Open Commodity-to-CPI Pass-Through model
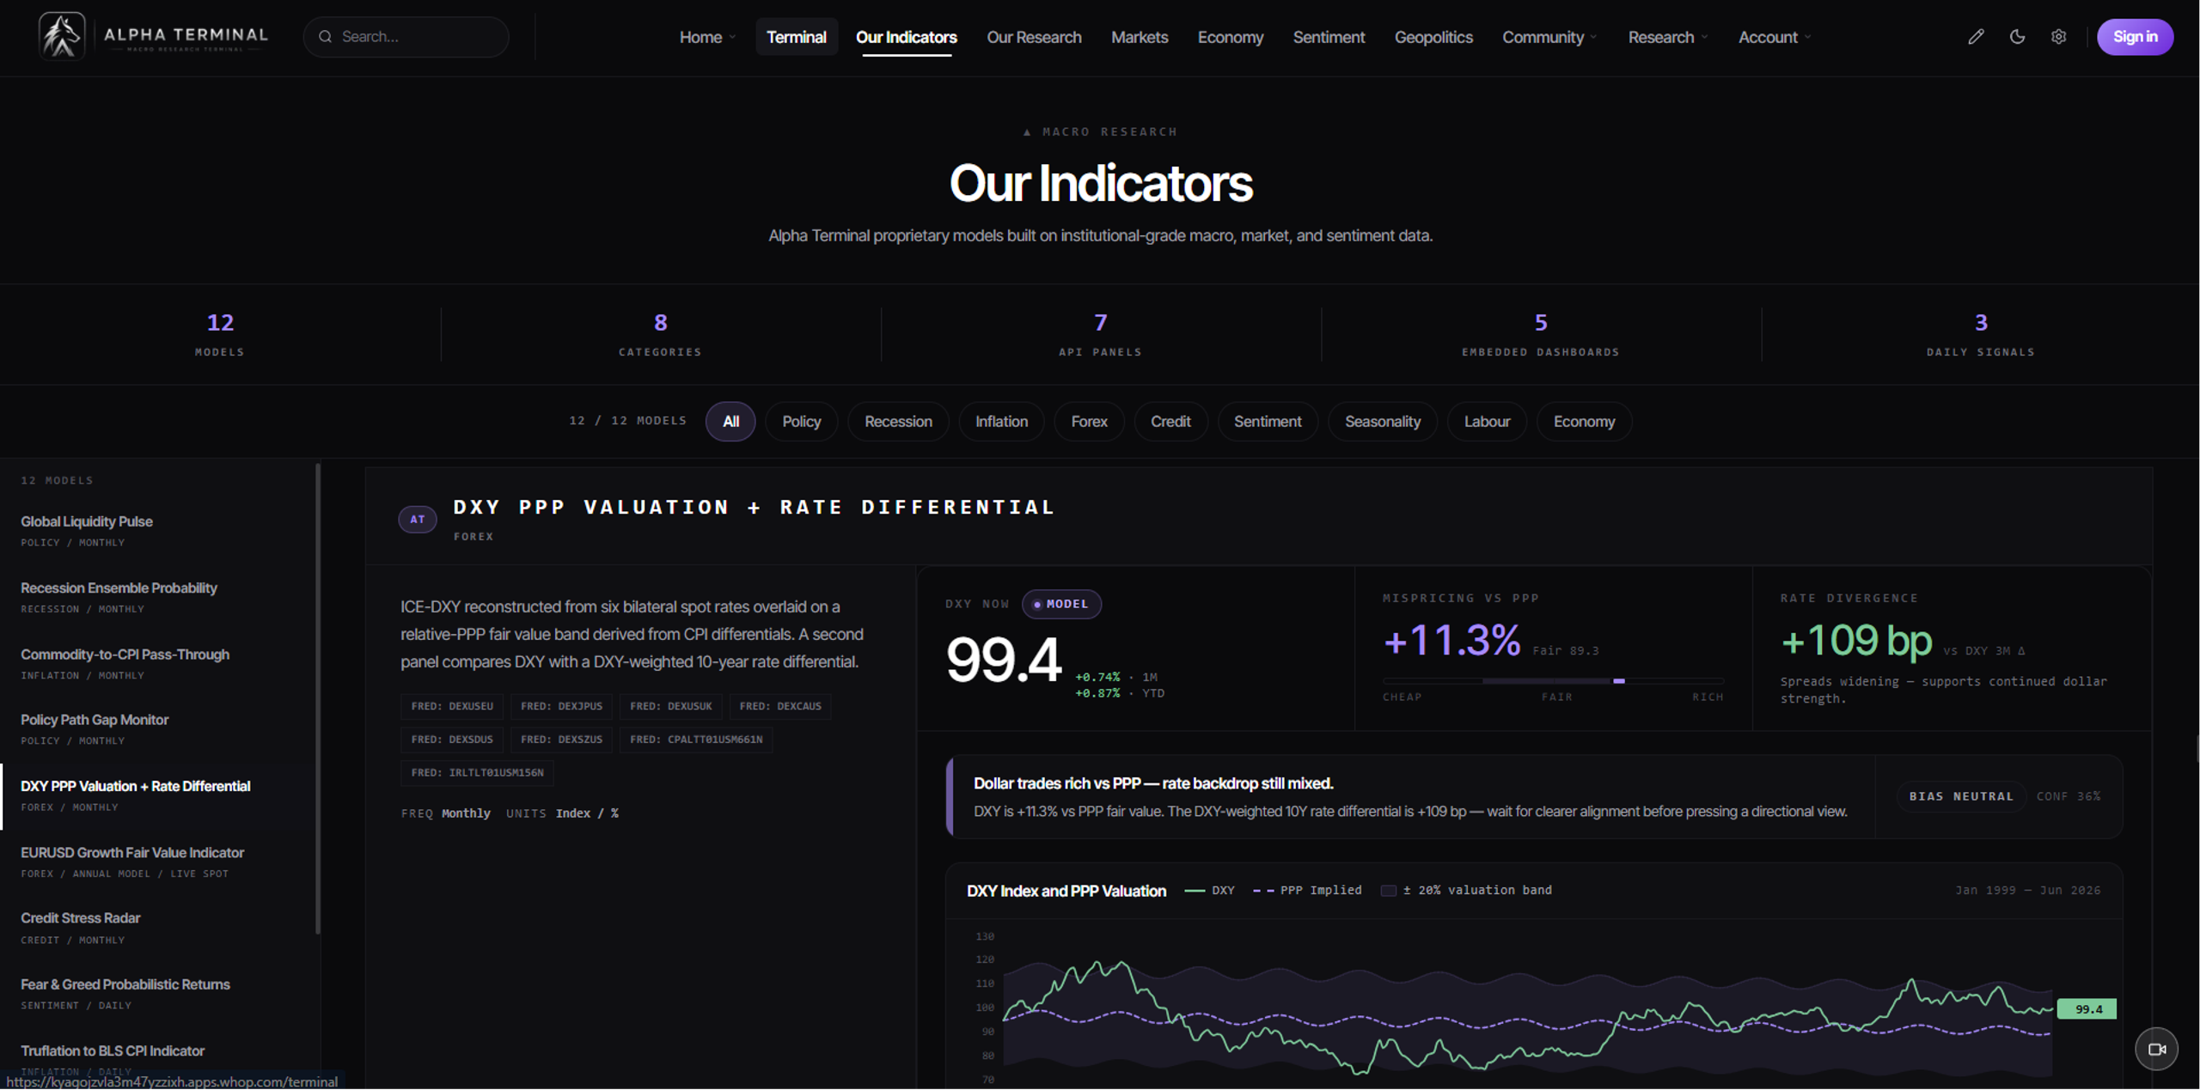 pos(158,663)
